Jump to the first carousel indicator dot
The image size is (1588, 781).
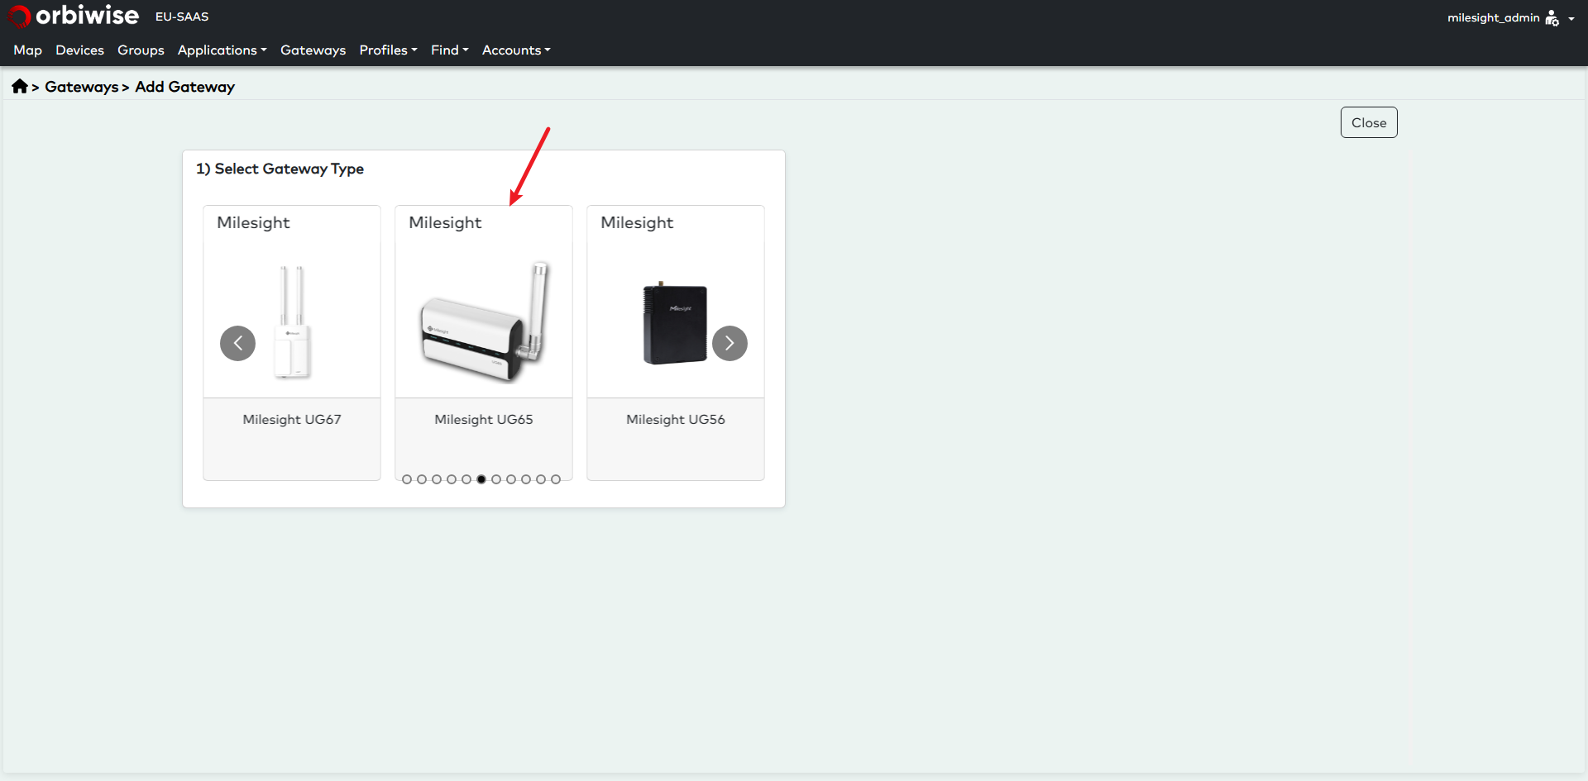[x=407, y=479]
